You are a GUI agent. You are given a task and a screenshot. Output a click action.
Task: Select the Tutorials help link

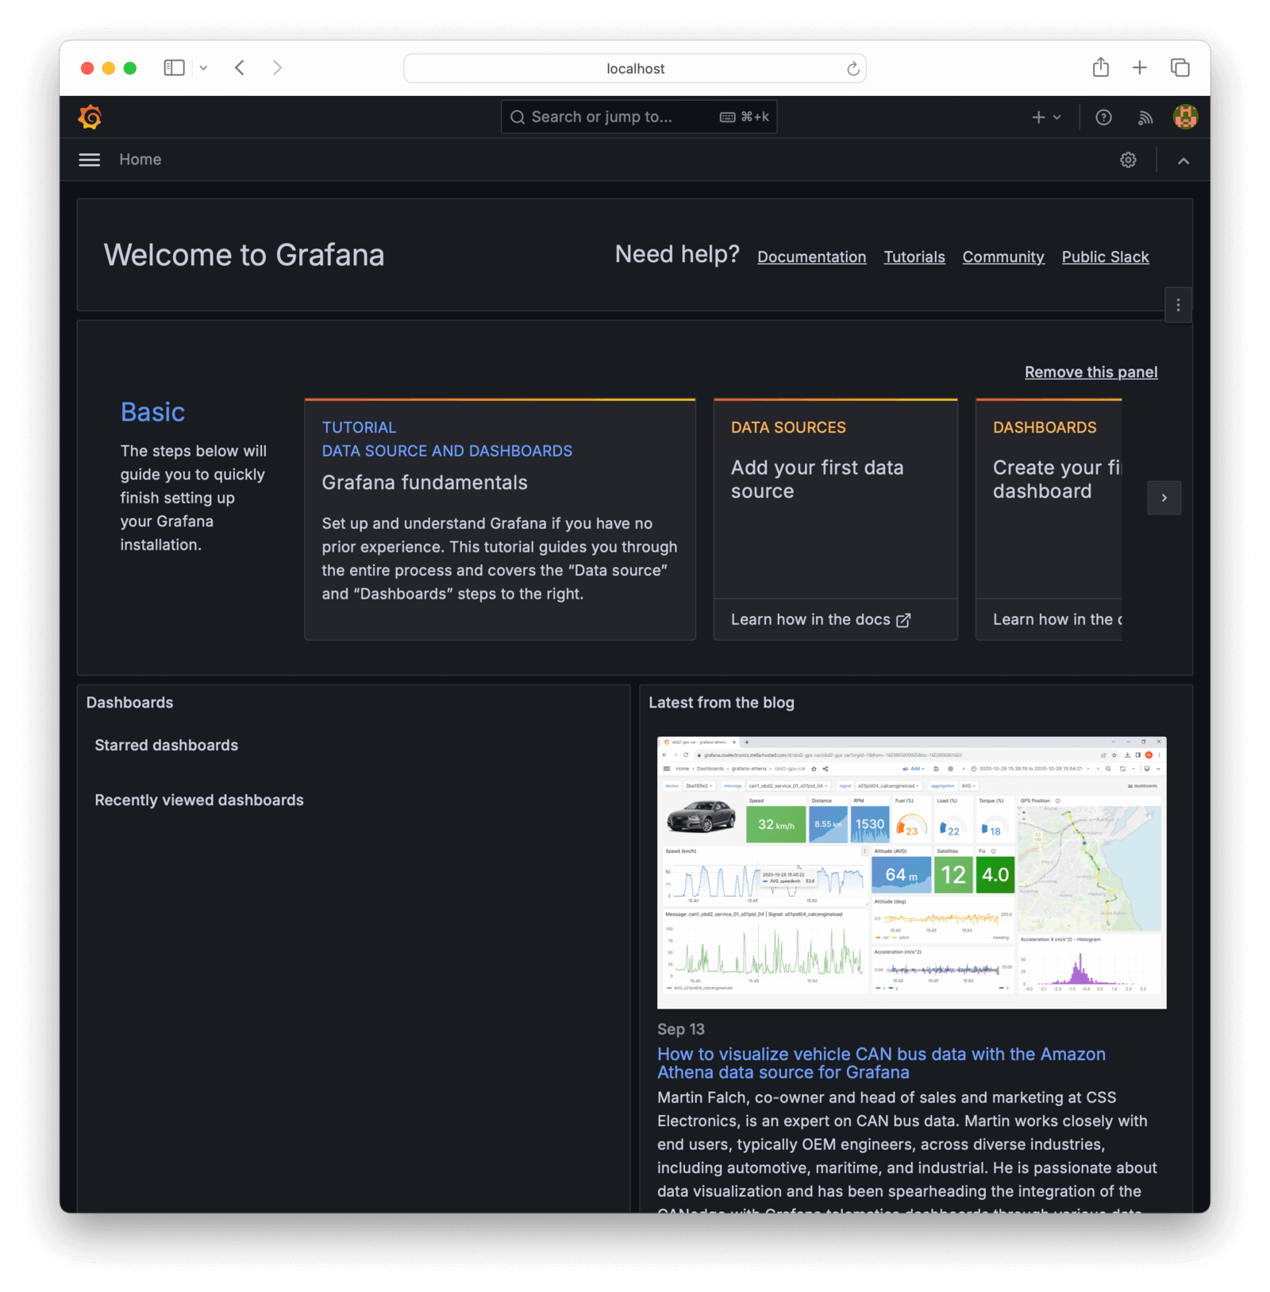tap(914, 256)
